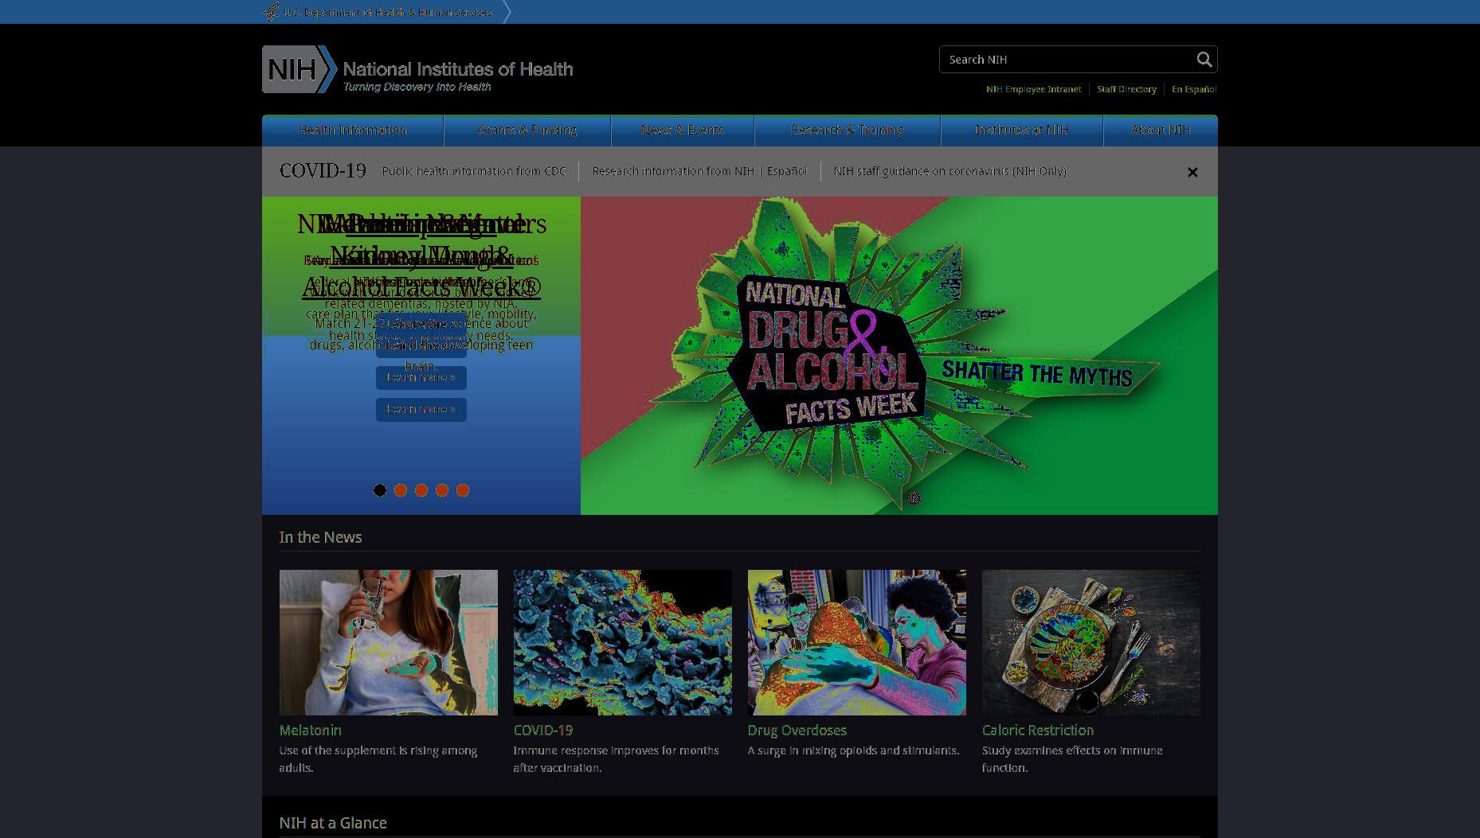Open the Caloric Restriction food thumbnail
The image size is (1480, 838).
1091,642
